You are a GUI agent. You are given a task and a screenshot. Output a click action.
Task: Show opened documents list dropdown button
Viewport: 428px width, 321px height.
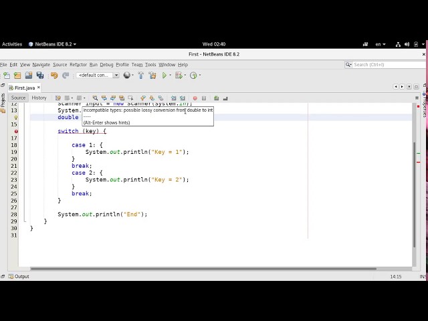coord(409,87)
